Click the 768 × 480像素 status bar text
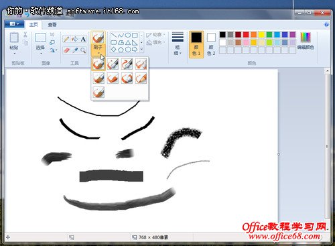Viewport: 335px width, 246px height. [153, 237]
